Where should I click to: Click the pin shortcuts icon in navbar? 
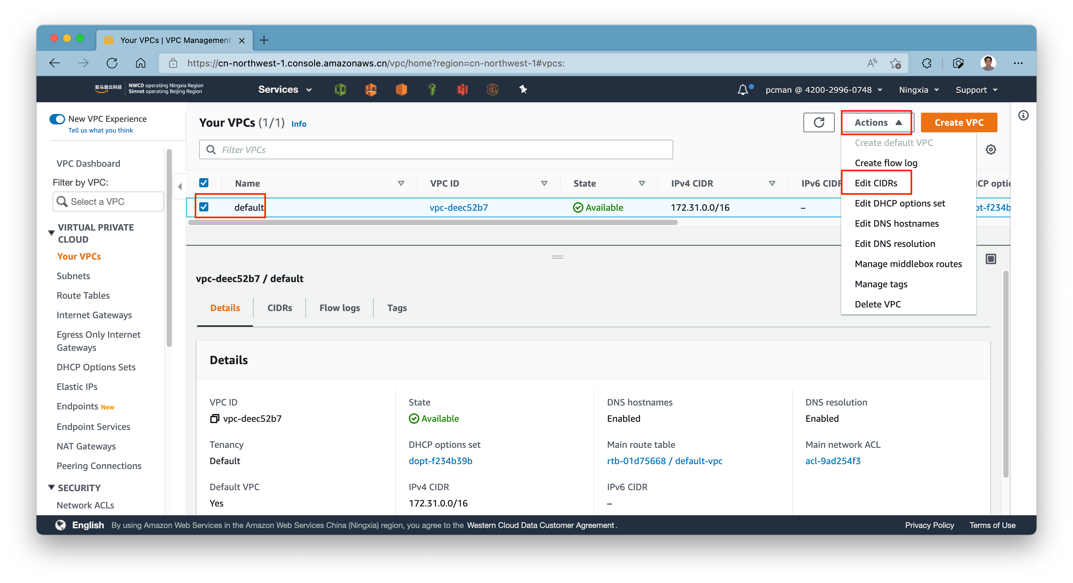click(x=523, y=89)
